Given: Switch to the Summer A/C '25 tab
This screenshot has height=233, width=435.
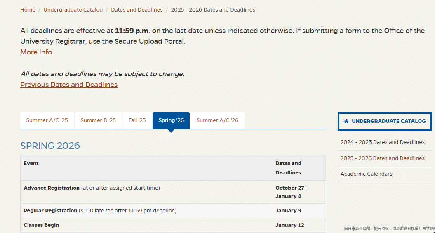Looking at the screenshot, I should coord(47,120).
